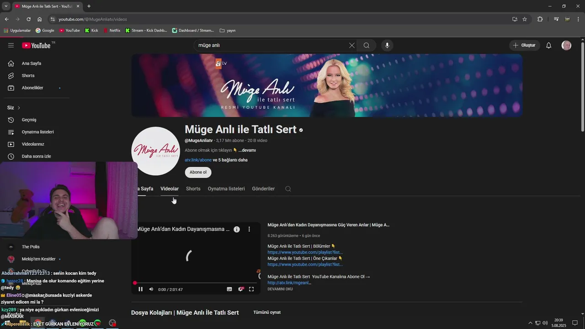Click the video progress bar
Image resolution: width=585 pixels, height=329 pixels.
pyautogui.click(x=197, y=283)
